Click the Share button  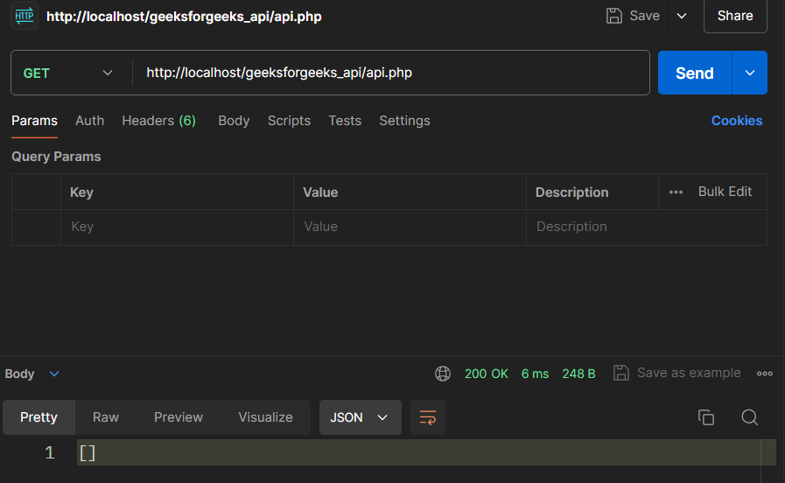(735, 16)
